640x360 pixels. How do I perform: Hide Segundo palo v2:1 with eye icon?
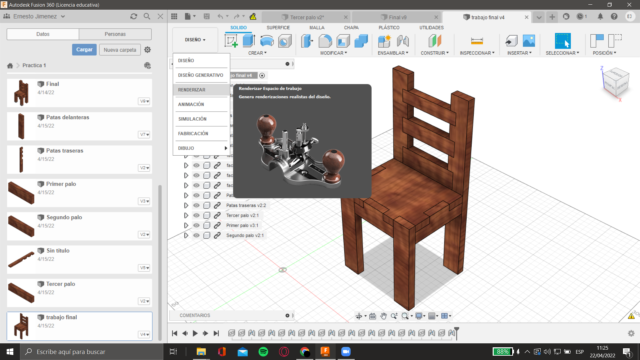[196, 235]
